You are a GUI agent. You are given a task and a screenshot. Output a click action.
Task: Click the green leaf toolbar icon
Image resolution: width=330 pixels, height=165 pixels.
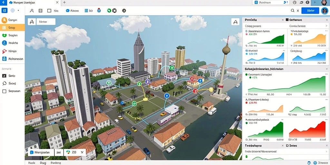point(109,11)
